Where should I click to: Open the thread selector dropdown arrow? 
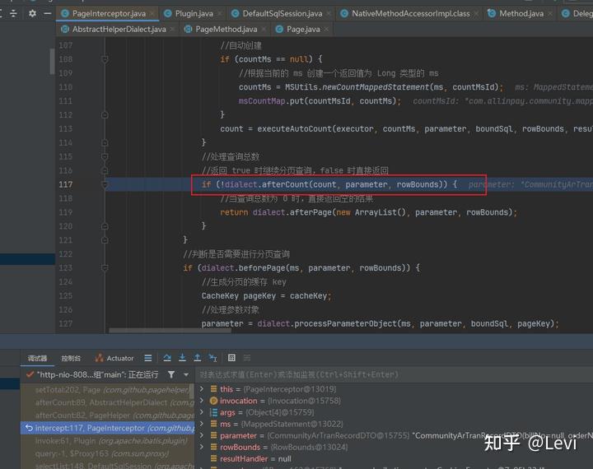pos(186,375)
